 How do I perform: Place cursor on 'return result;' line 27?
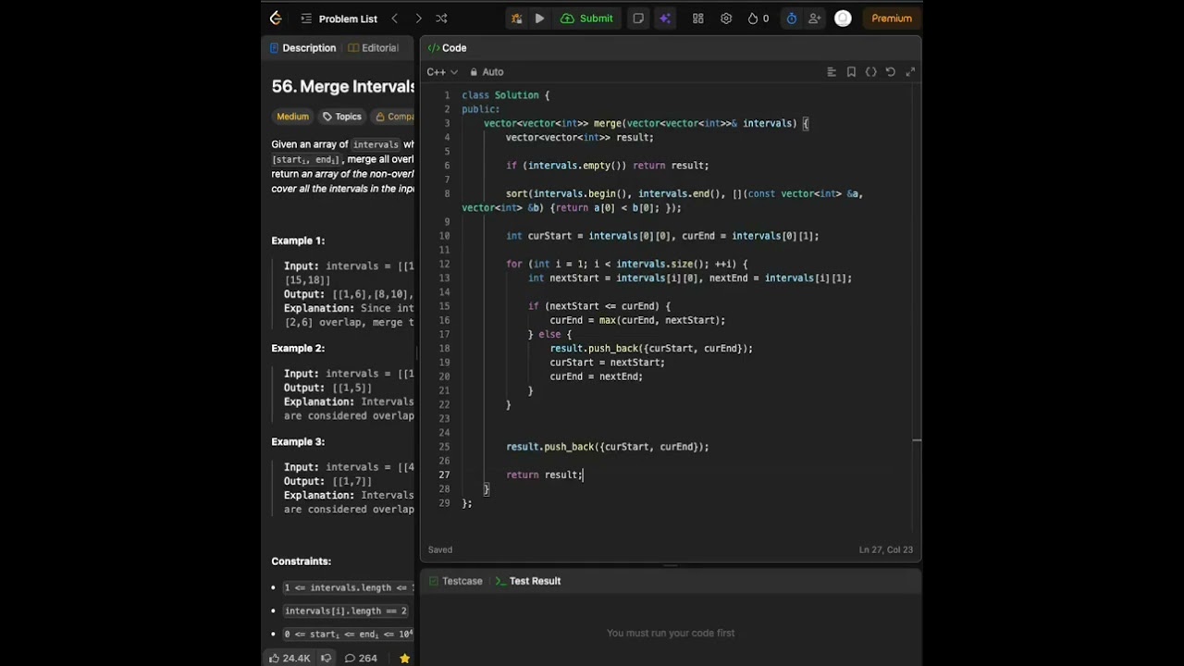tap(544, 475)
